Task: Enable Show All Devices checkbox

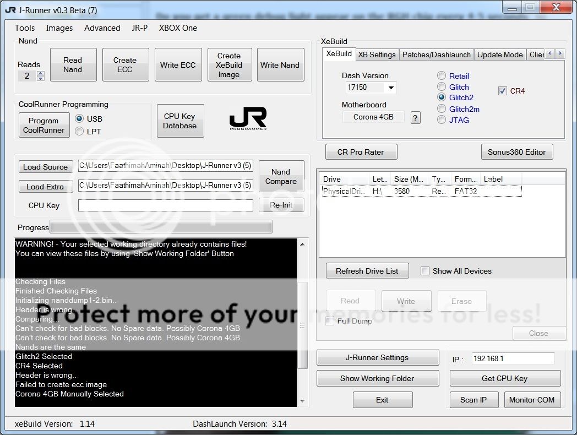Action: point(425,271)
